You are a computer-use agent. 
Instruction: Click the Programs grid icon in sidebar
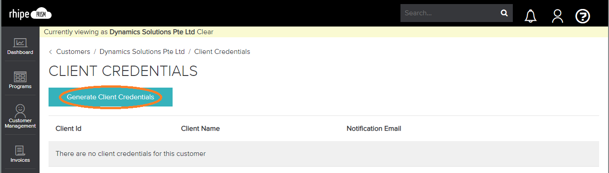click(20, 77)
